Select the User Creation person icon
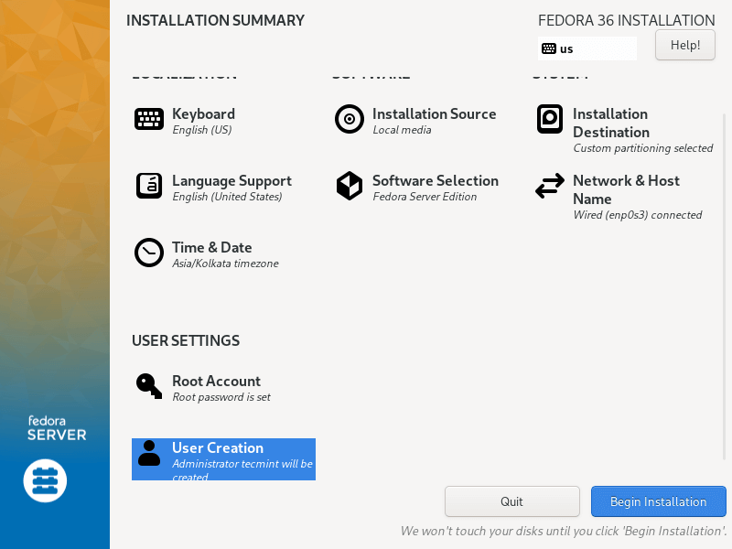 click(149, 453)
